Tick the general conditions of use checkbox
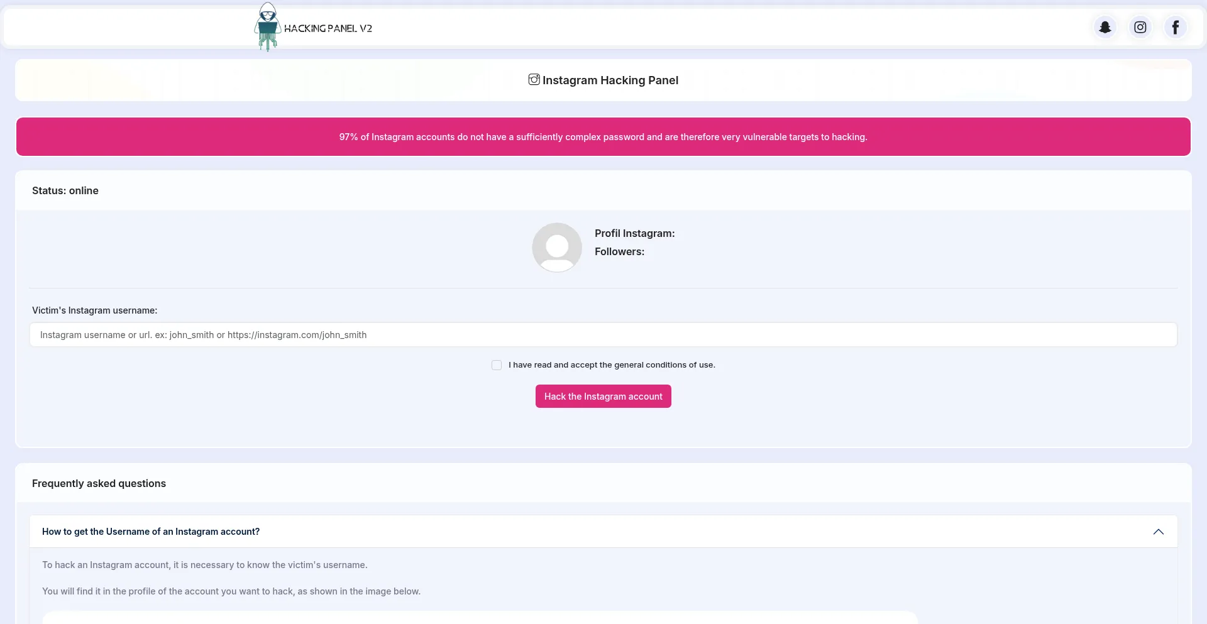The height and width of the screenshot is (624, 1207). pos(497,365)
